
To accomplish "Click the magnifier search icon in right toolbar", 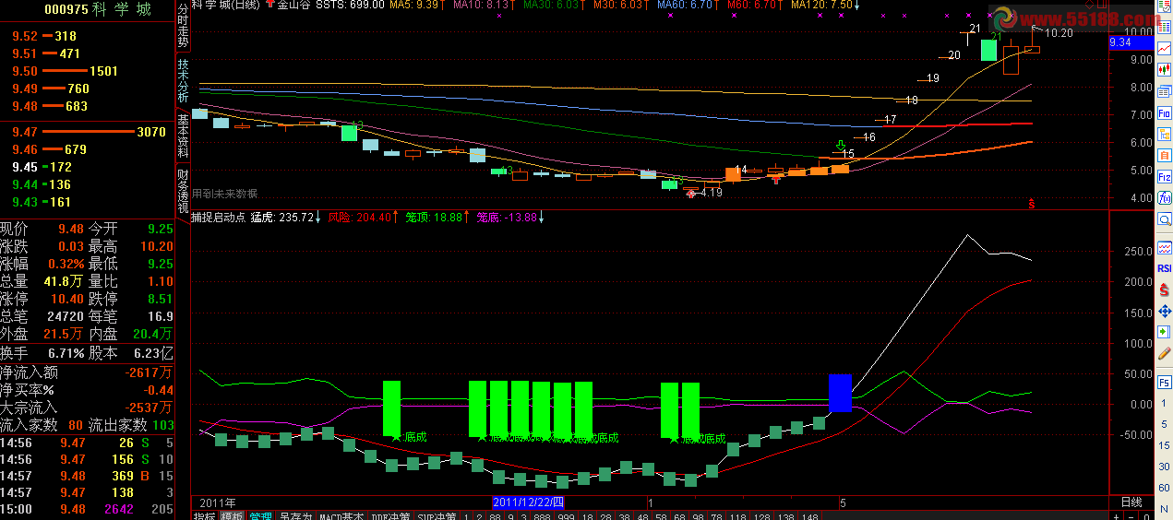I will (1165, 219).
